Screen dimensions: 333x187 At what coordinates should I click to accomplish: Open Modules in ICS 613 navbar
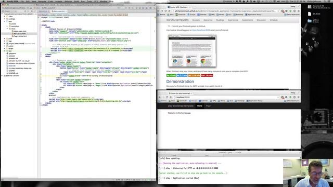click(x=196, y=20)
